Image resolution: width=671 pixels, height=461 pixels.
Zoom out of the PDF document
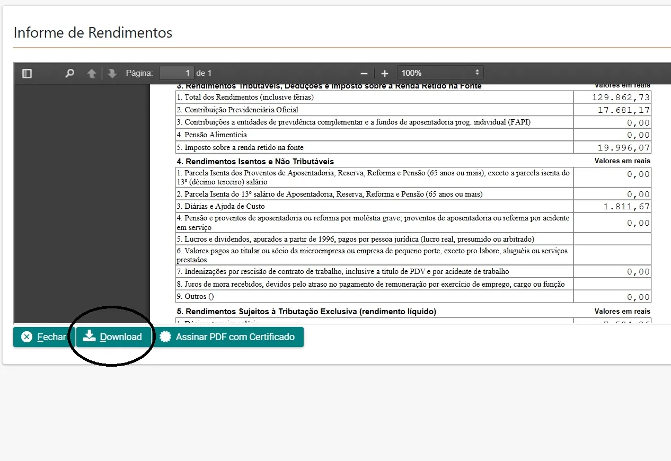pos(364,73)
